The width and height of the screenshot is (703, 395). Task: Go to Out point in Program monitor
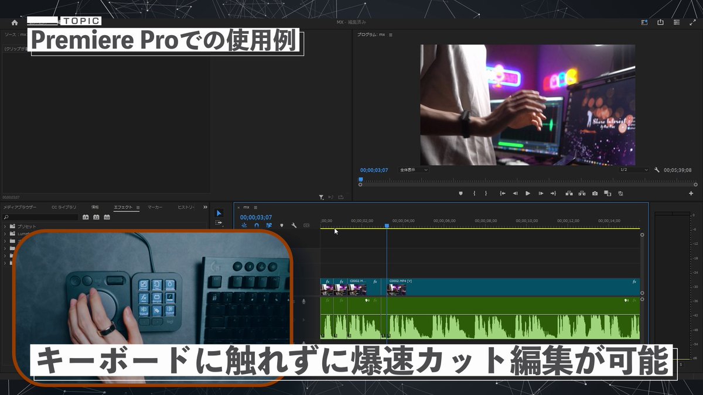pyautogui.click(x=554, y=193)
